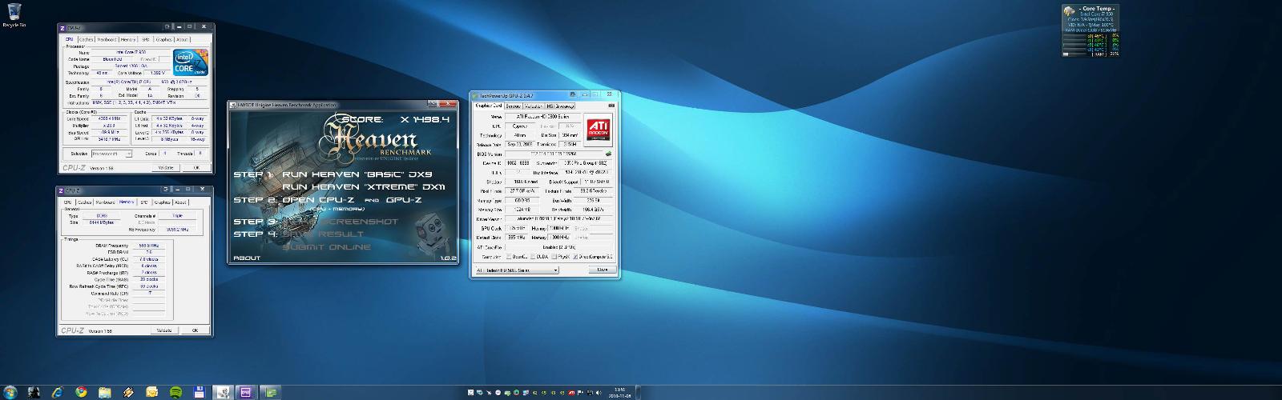Switch to the green GPU-Z taskbar button
The image size is (1282, 400).
(272, 393)
